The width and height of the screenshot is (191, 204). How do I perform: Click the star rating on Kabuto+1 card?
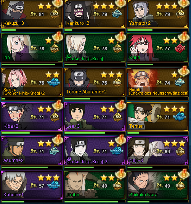click(48, 178)
